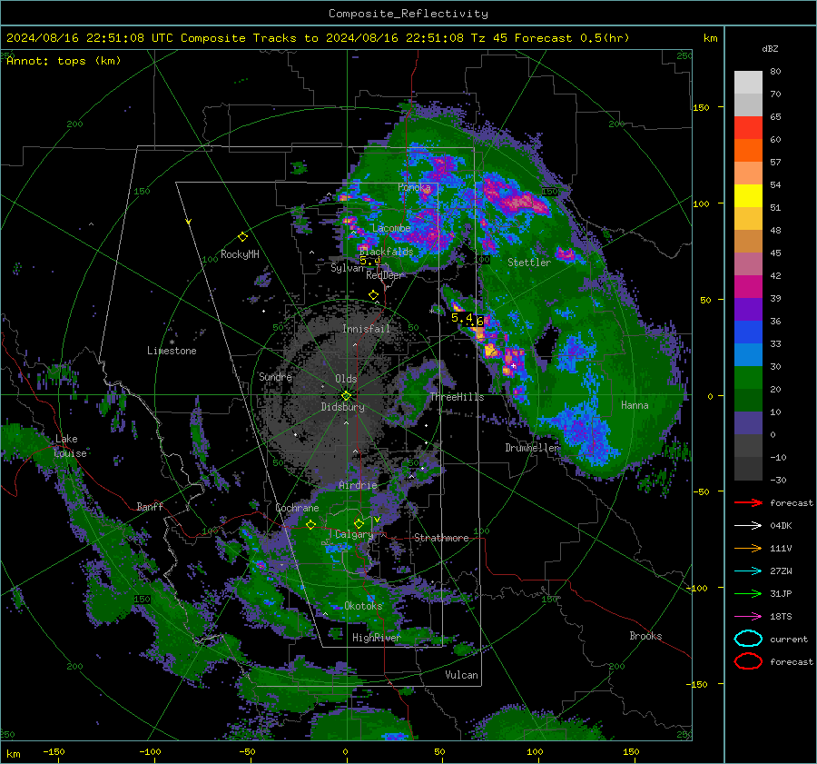
Task: Select the orange 111V arrow icon
Action: point(748,548)
